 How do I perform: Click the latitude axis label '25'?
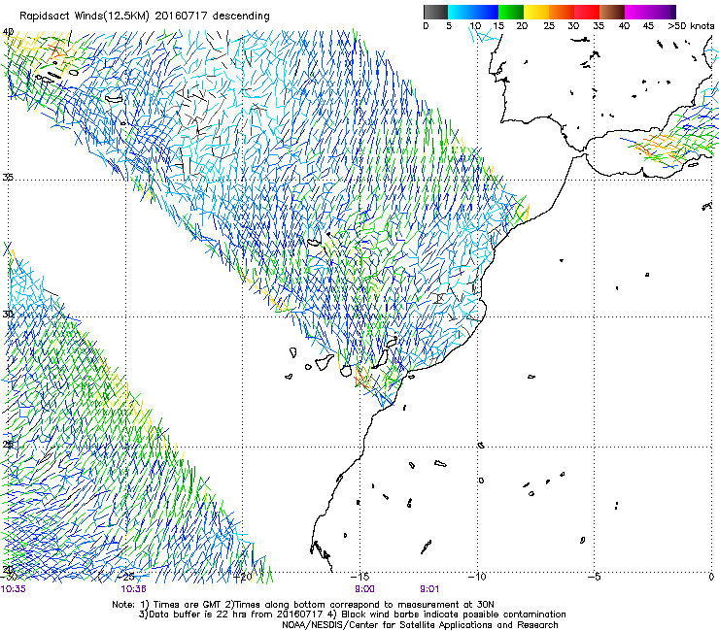(x=8, y=445)
